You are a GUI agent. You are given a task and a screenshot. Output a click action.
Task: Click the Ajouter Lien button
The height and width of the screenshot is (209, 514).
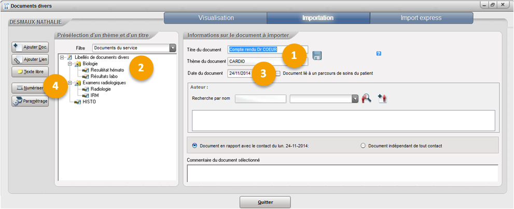pos(30,59)
